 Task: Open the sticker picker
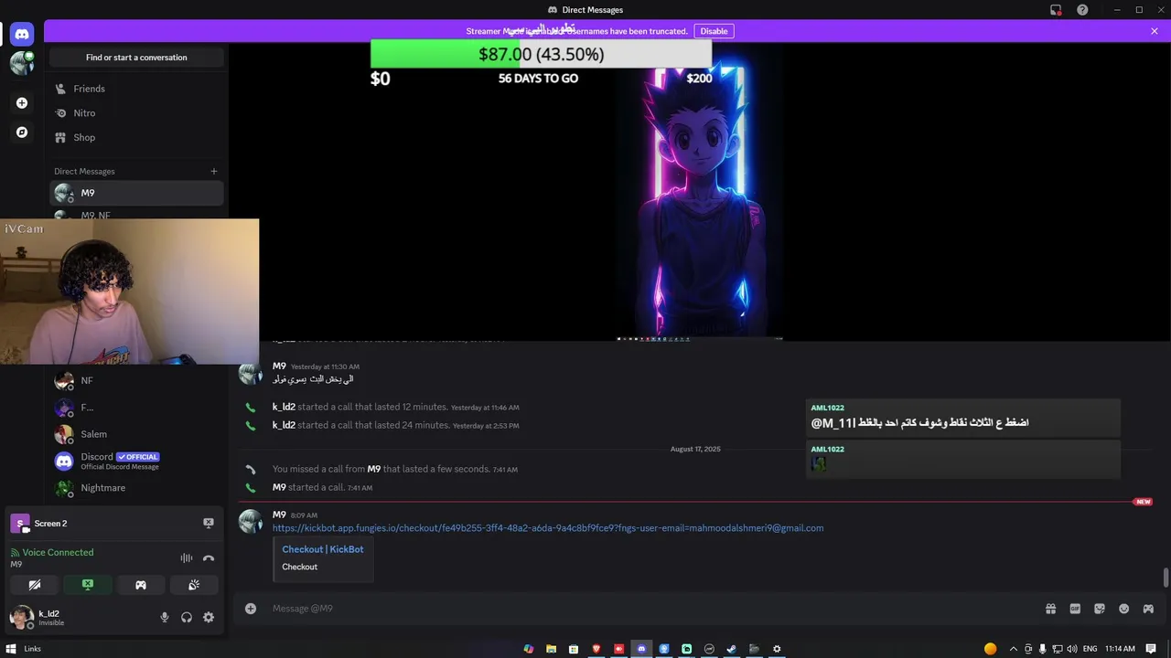click(x=1100, y=609)
